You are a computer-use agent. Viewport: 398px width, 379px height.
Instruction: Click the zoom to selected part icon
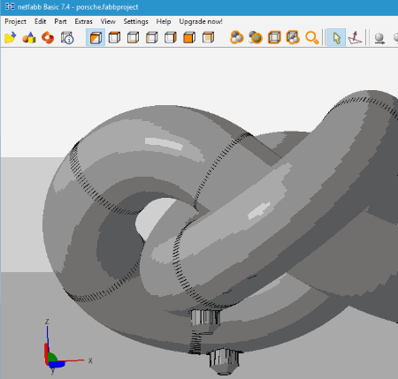[x=256, y=37]
